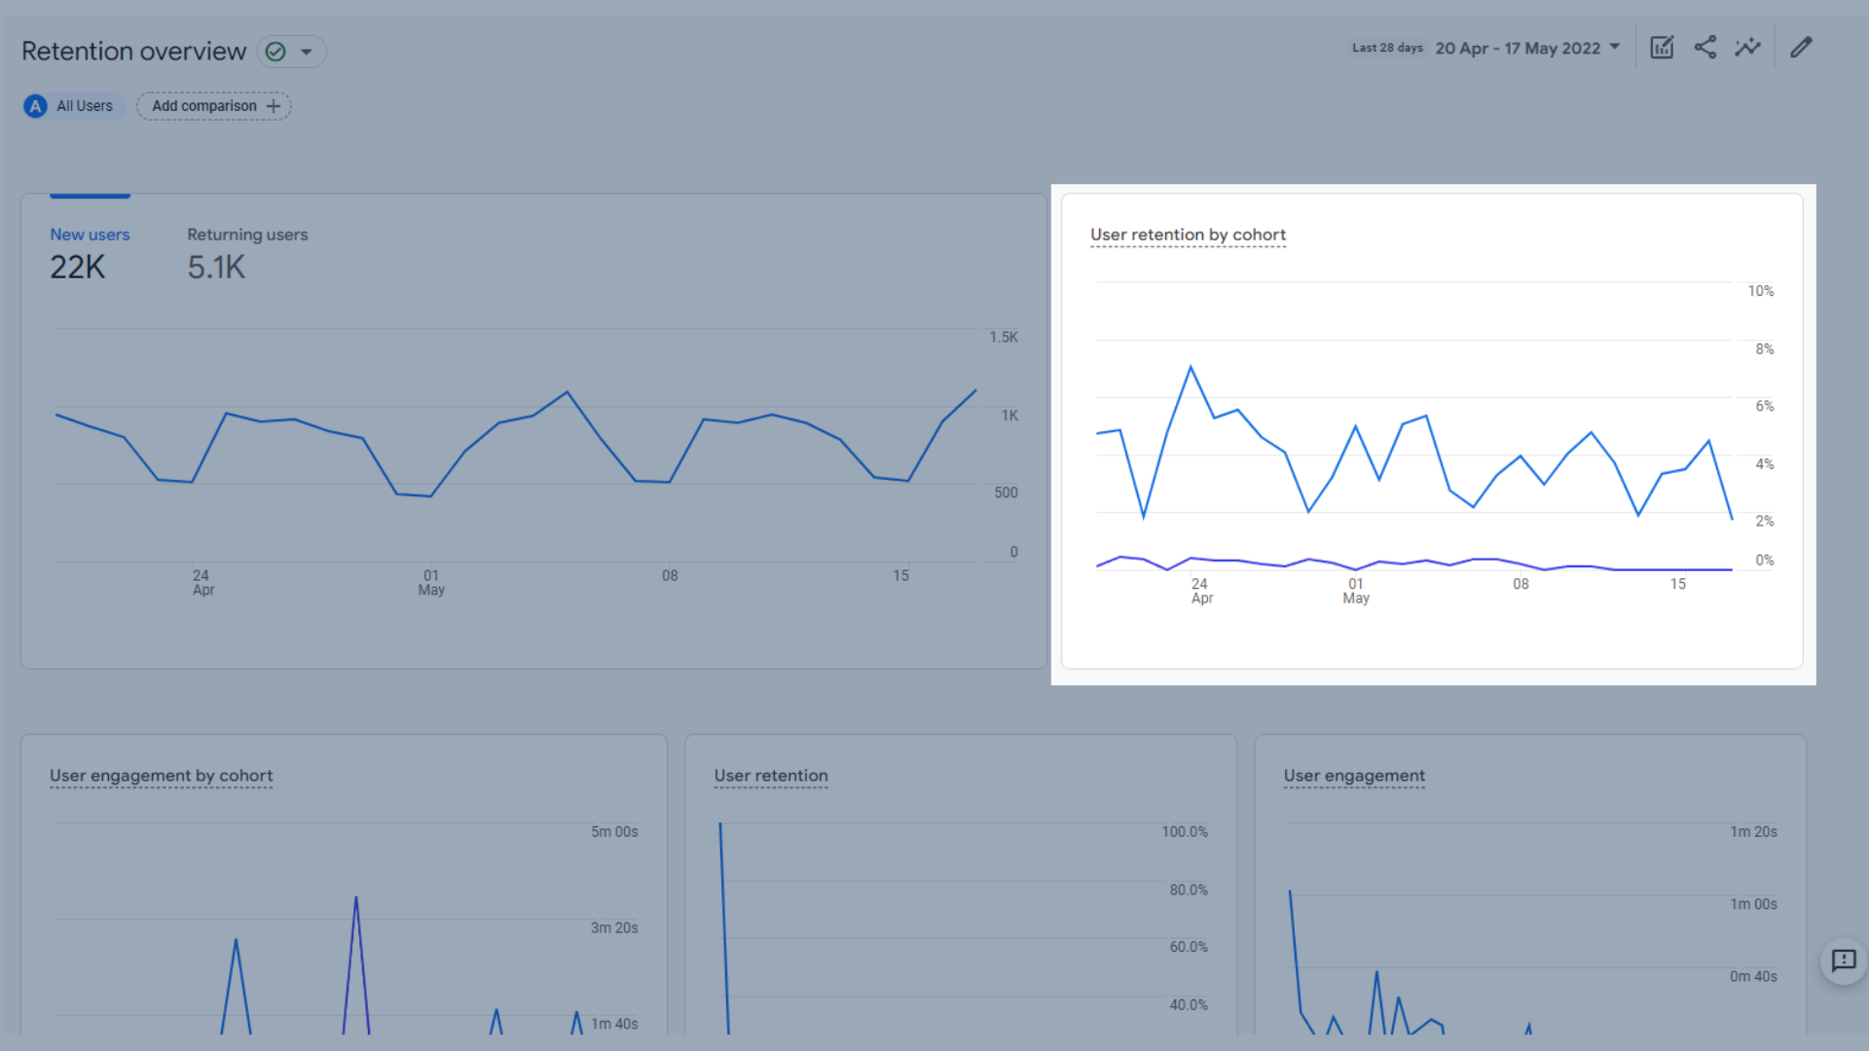Click the Customize report pencil icon
This screenshot has width=1869, height=1051.
click(1801, 48)
